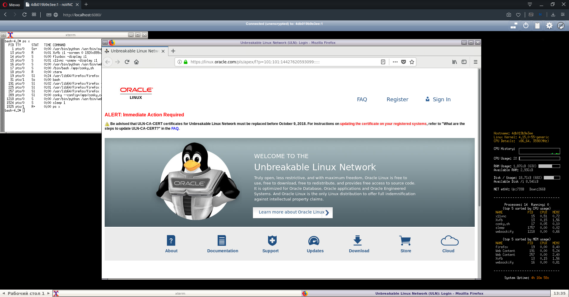The height and width of the screenshot is (297, 569).
Task: Go to Firefox home page
Action: [136, 62]
